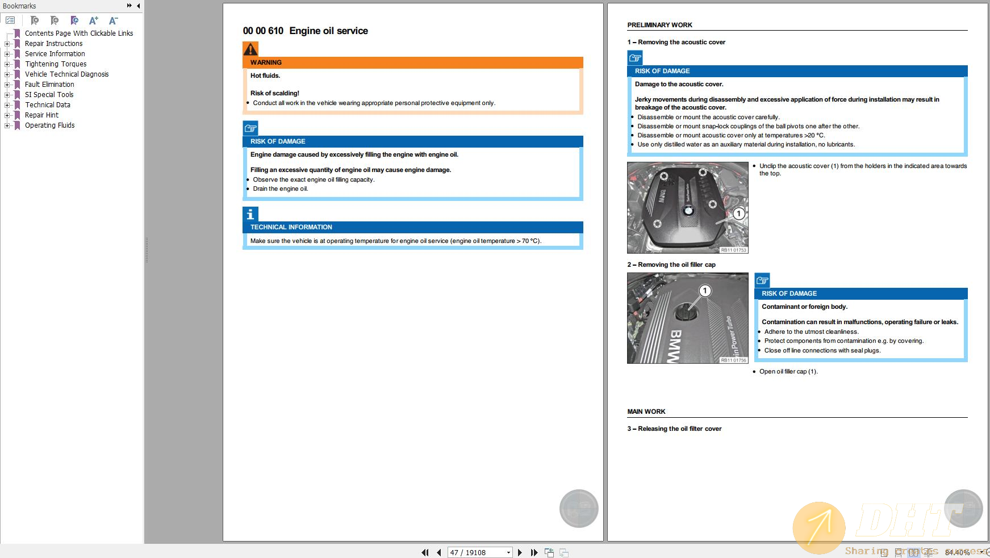Increase bookmark font size (A+)
The height and width of the screenshot is (558, 990).
94,20
